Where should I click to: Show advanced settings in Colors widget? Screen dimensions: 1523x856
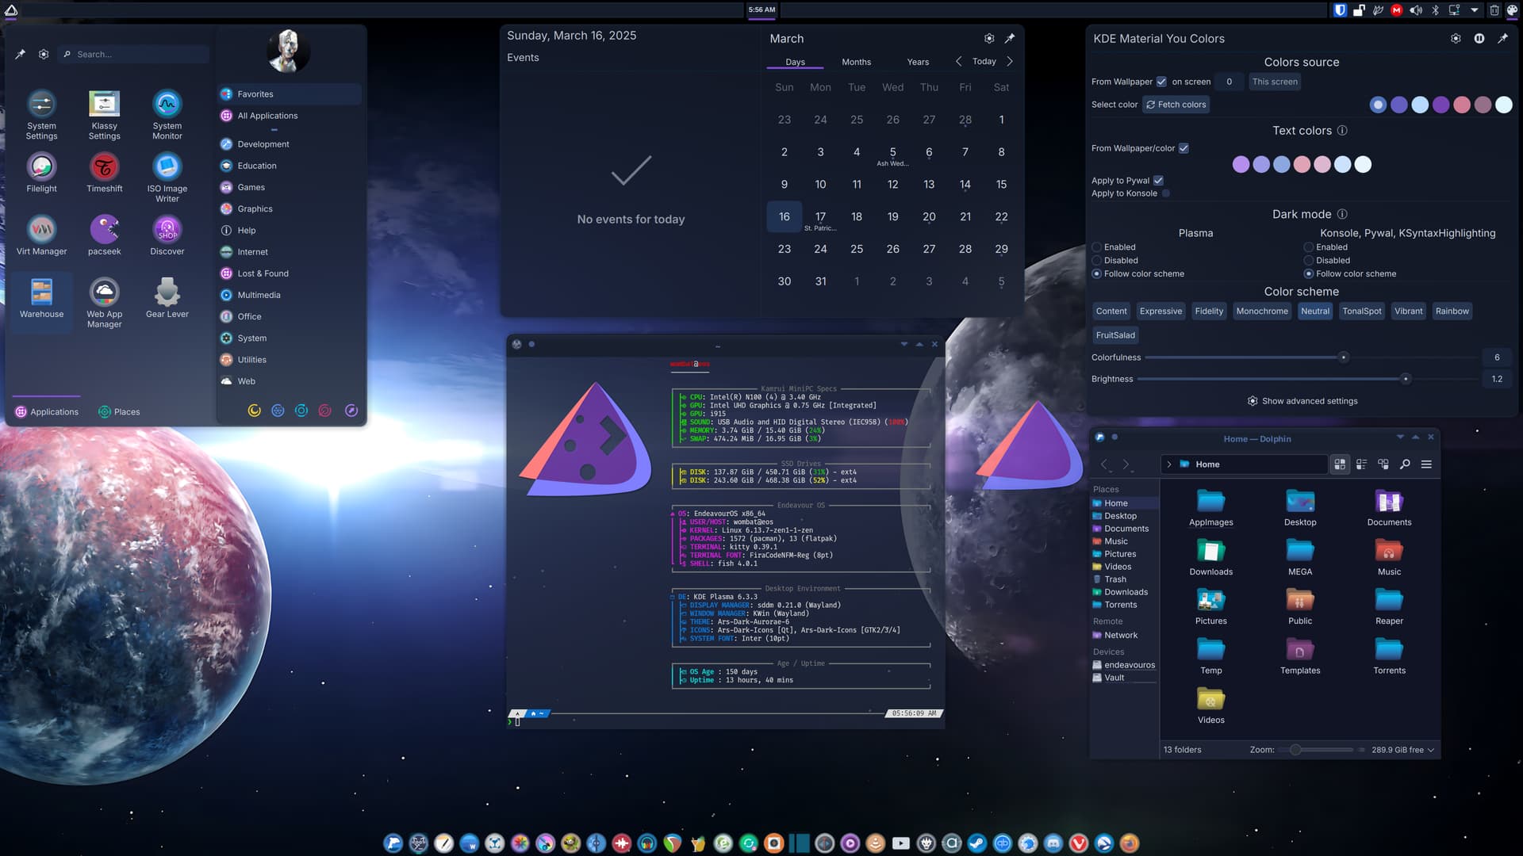pyautogui.click(x=1302, y=401)
